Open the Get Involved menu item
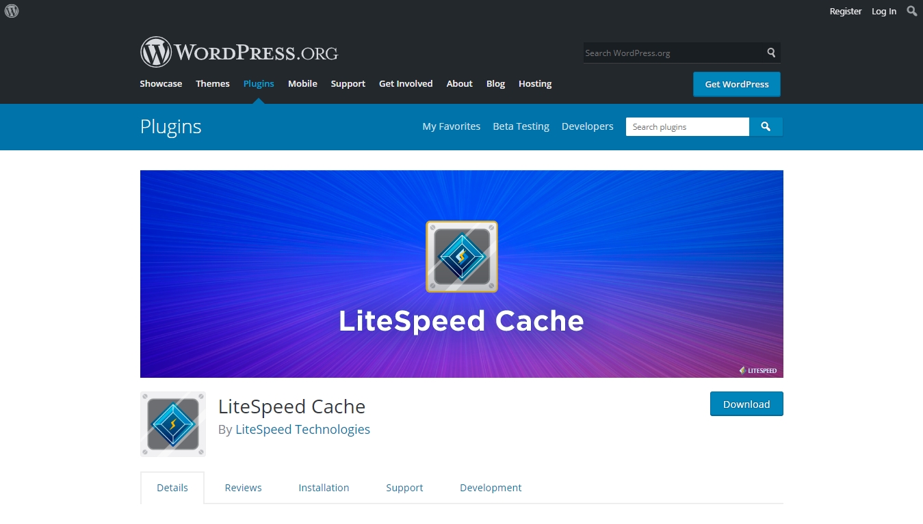The height and width of the screenshot is (524, 923). (x=406, y=83)
